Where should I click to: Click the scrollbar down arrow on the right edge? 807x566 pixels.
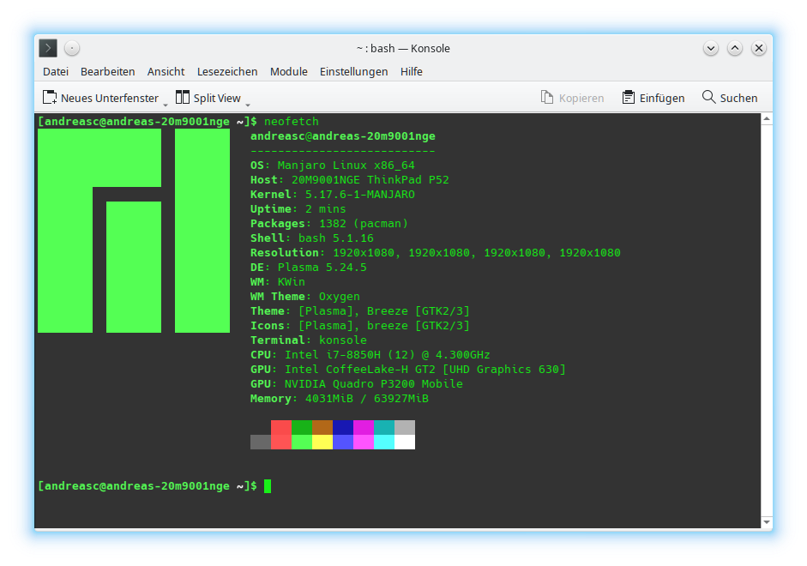(768, 521)
